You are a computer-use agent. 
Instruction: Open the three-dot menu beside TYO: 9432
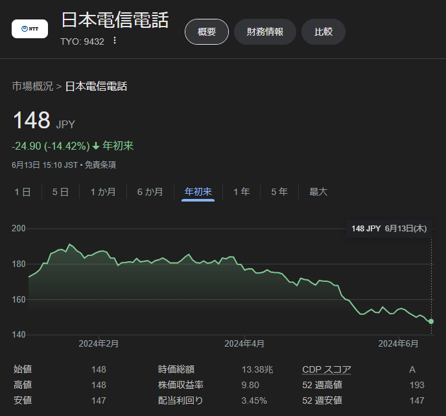[x=115, y=40]
